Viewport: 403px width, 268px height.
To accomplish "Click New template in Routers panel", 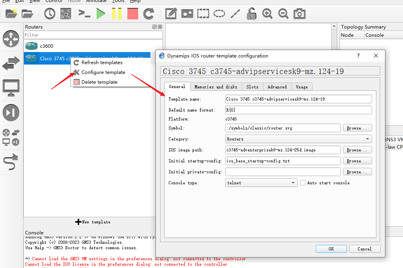I will pos(93,222).
